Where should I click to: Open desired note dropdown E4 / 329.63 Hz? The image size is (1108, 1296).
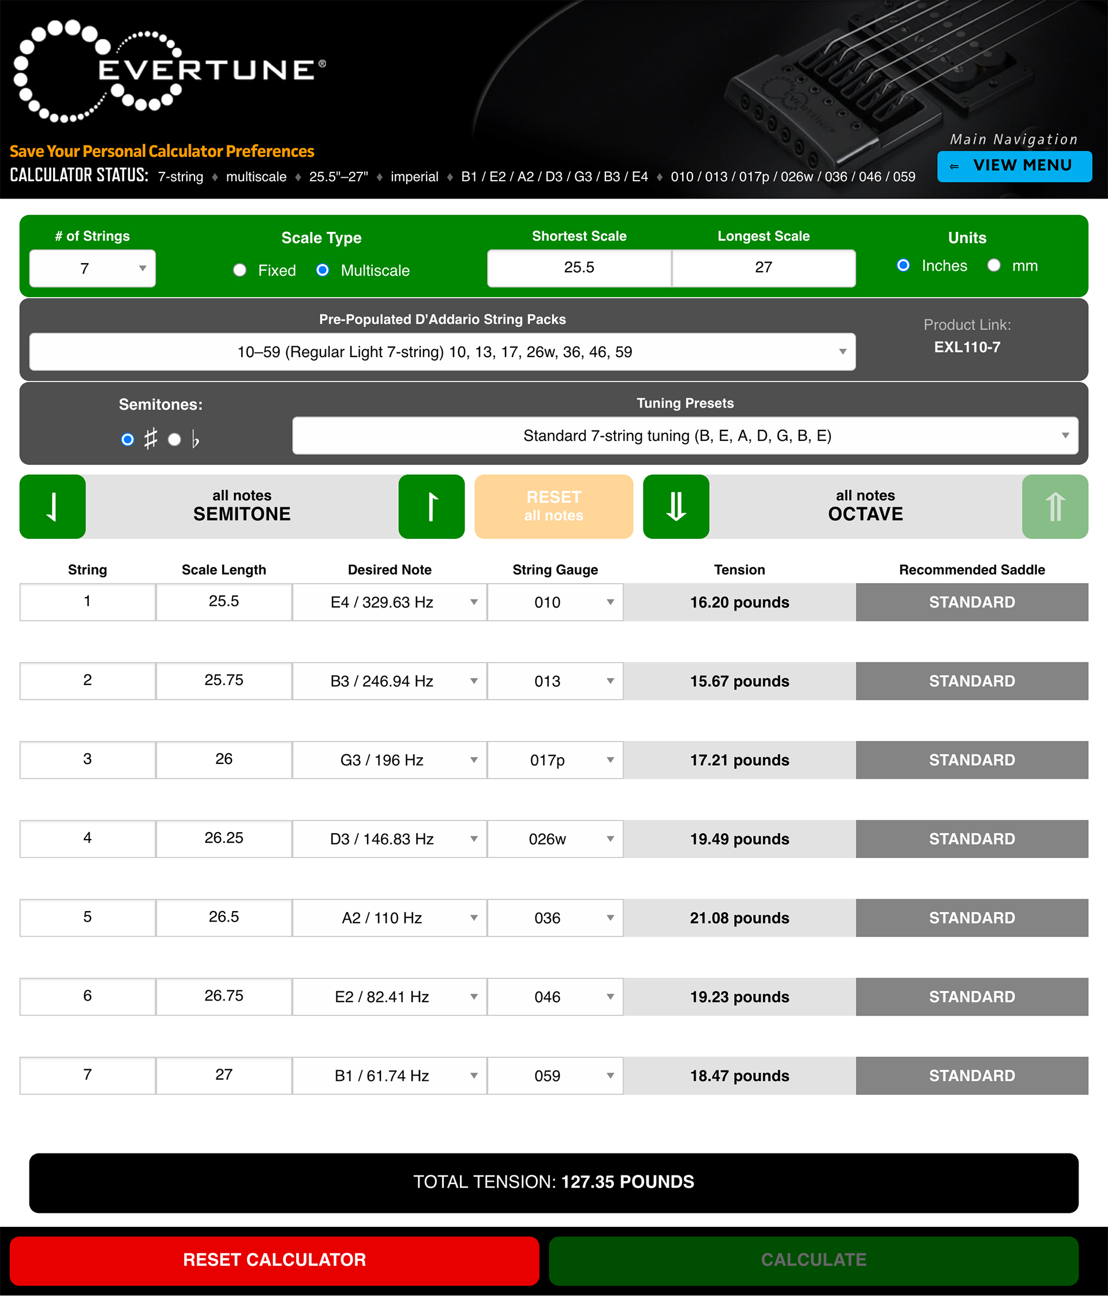click(389, 602)
